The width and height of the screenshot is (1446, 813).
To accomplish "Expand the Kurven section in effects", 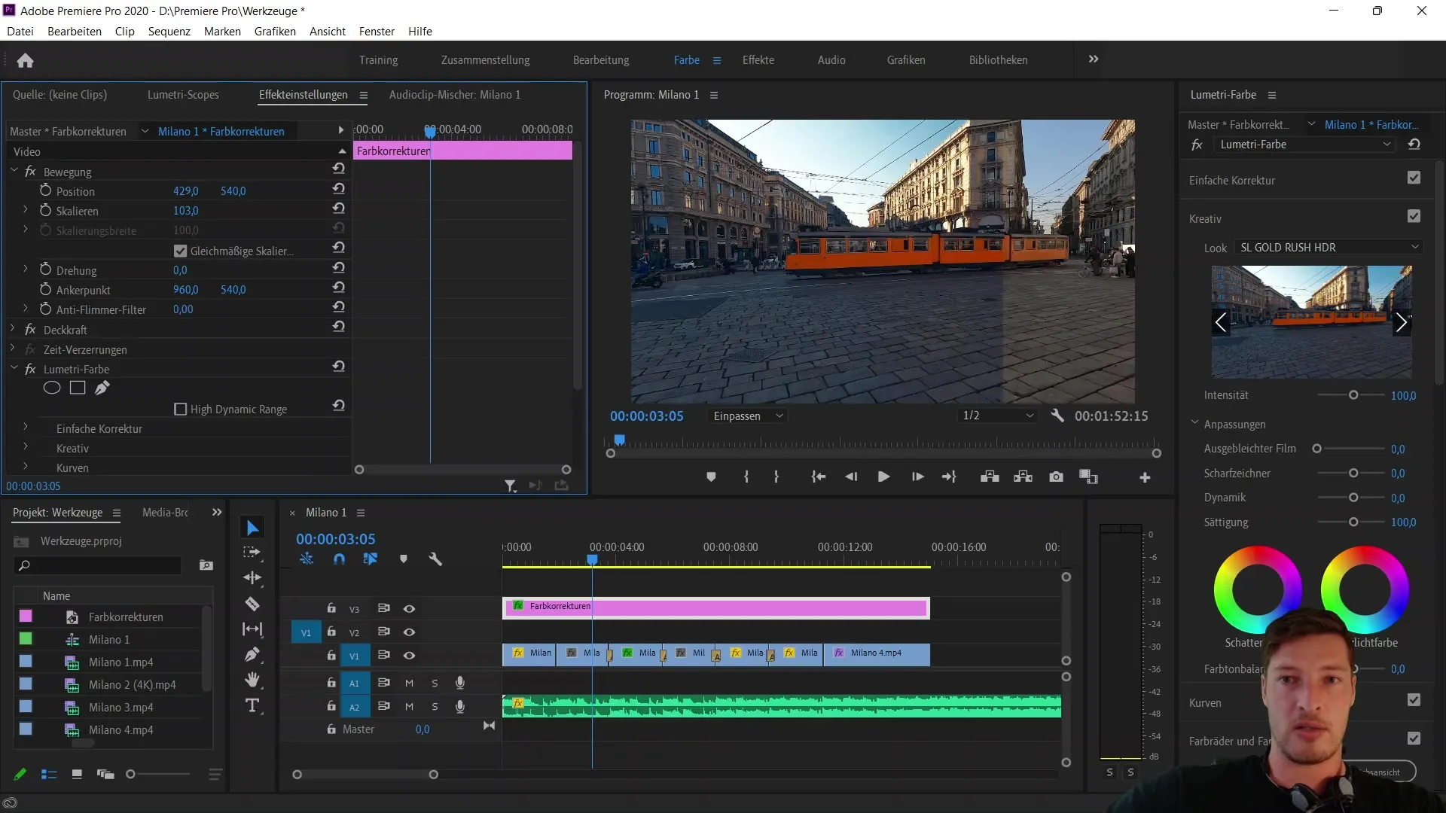I will [x=24, y=467].
